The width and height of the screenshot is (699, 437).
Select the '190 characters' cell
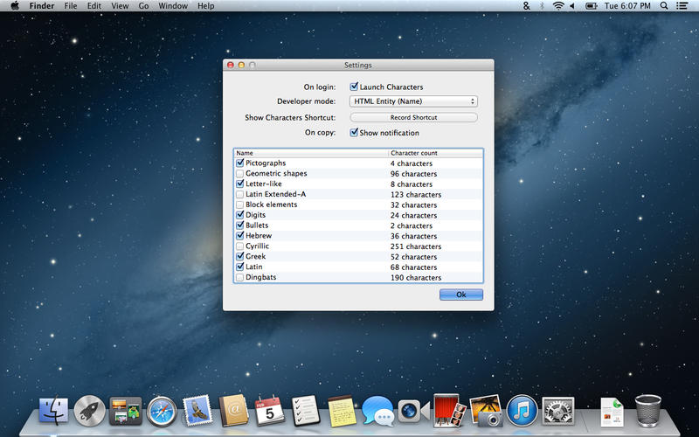pos(416,278)
